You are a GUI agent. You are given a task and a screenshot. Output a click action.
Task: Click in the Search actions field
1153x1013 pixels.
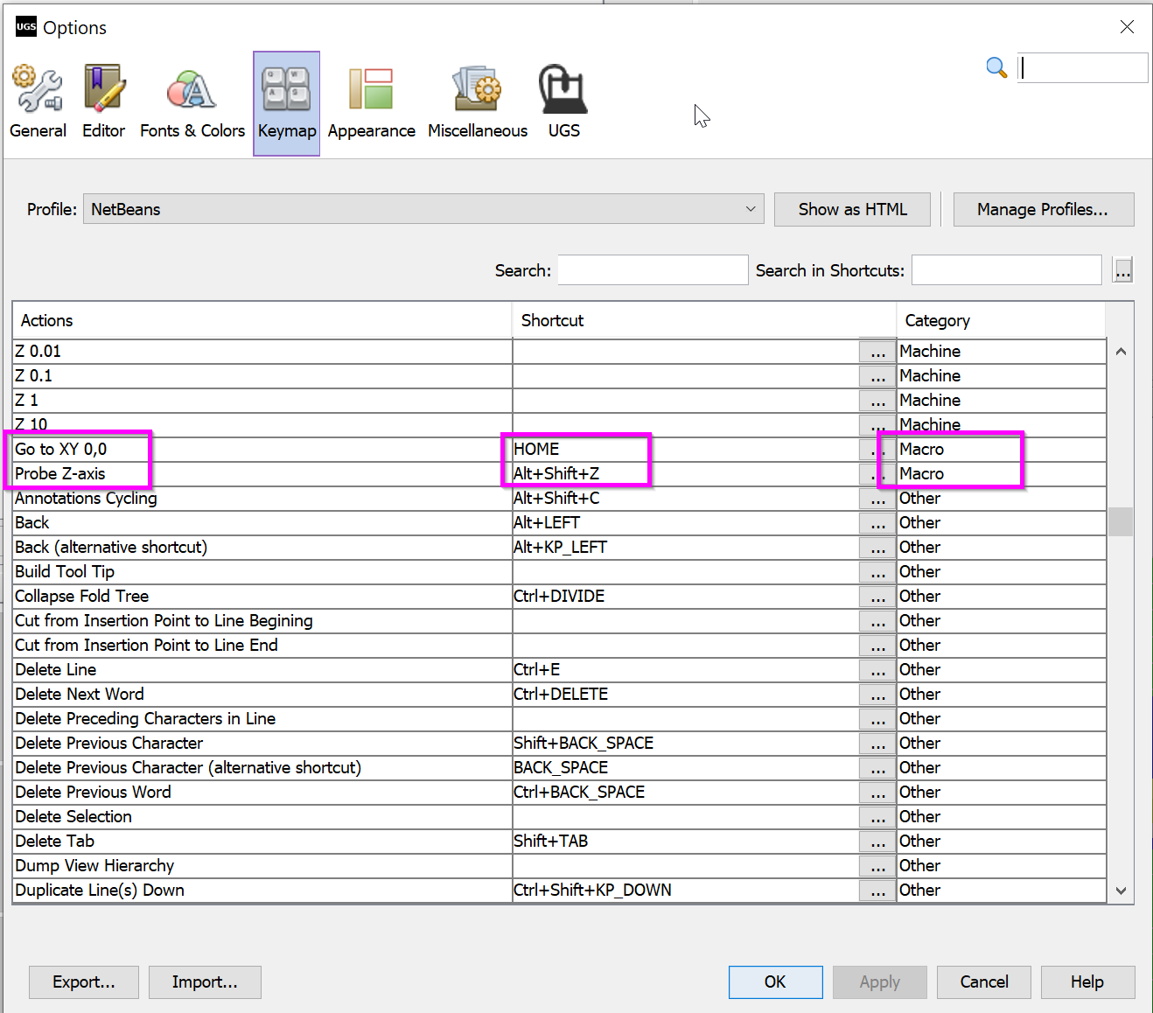[653, 270]
